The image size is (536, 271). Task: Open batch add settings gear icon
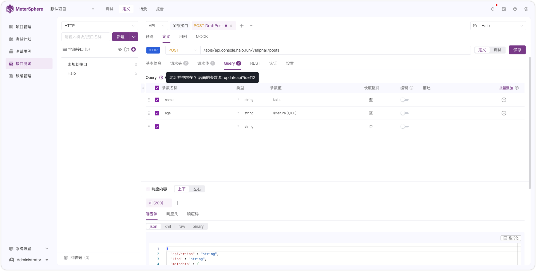click(x=517, y=88)
